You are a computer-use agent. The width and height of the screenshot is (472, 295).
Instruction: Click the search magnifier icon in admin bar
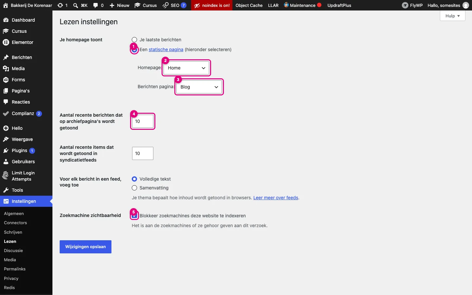(75, 5)
